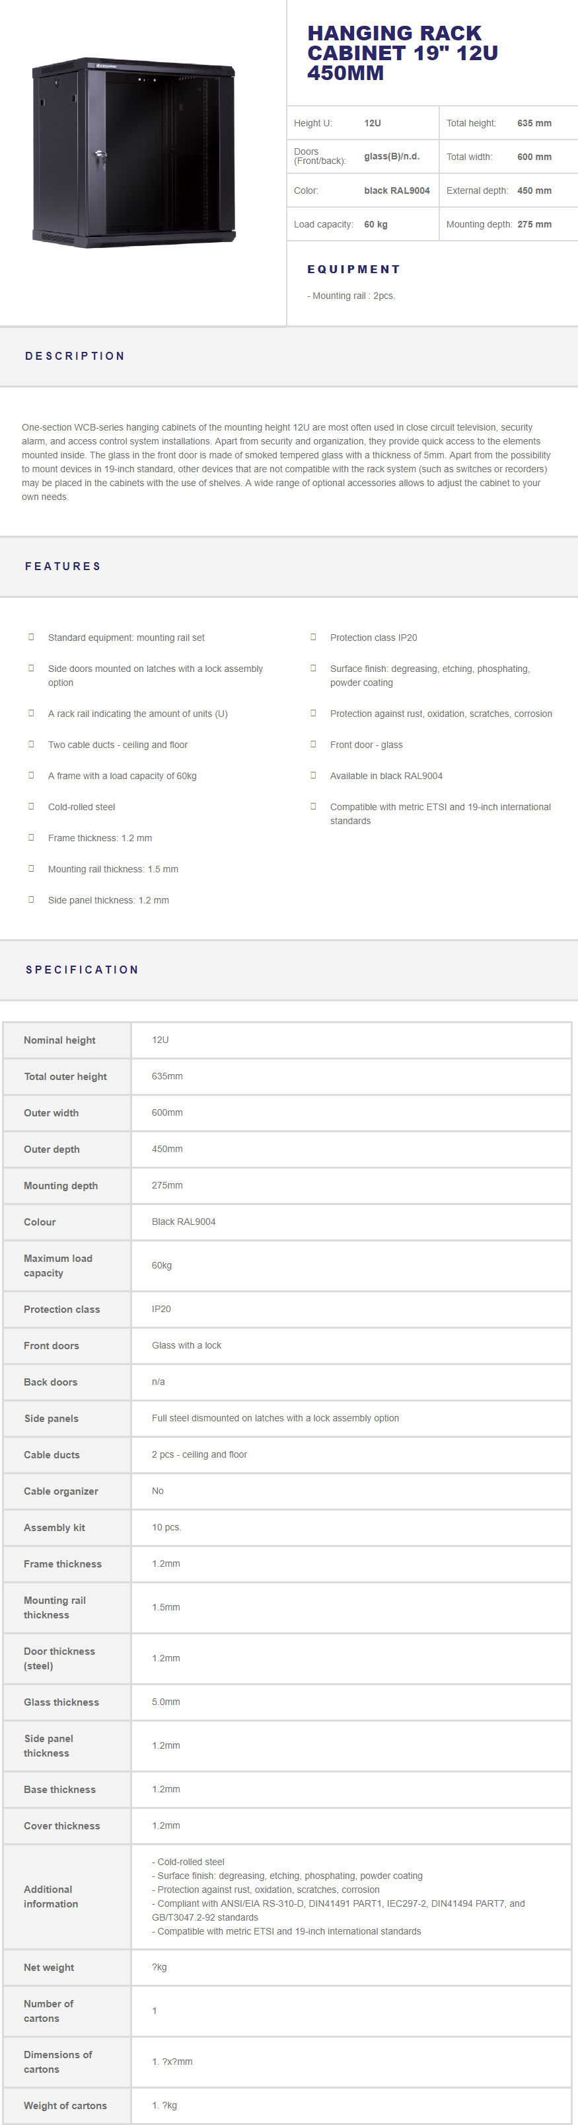Select the Description section header
The width and height of the screenshot is (578, 2125).
[x=75, y=356]
